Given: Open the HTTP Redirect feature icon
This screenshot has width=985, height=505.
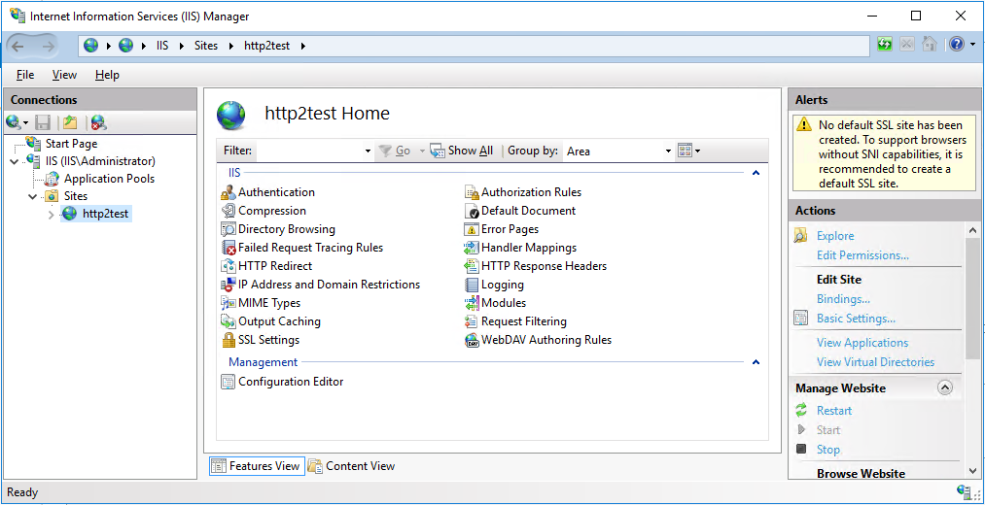Looking at the screenshot, I should [229, 266].
